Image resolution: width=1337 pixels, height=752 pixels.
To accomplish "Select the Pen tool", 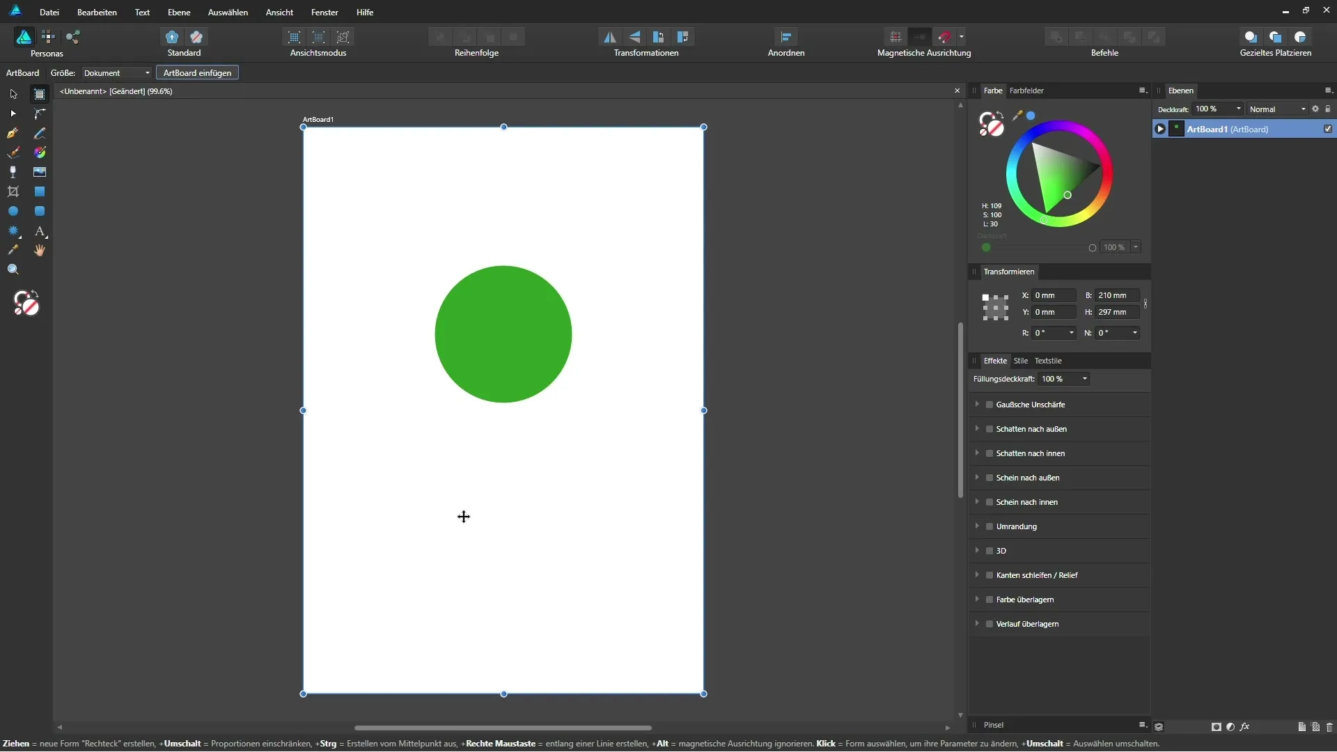I will pyautogui.click(x=13, y=133).
